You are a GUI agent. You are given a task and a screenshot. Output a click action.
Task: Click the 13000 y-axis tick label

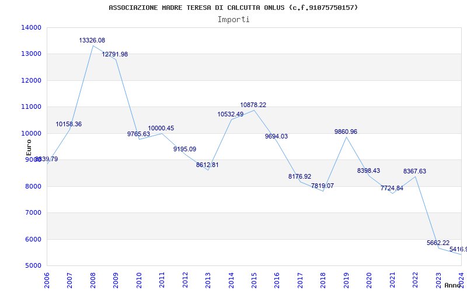(32, 54)
